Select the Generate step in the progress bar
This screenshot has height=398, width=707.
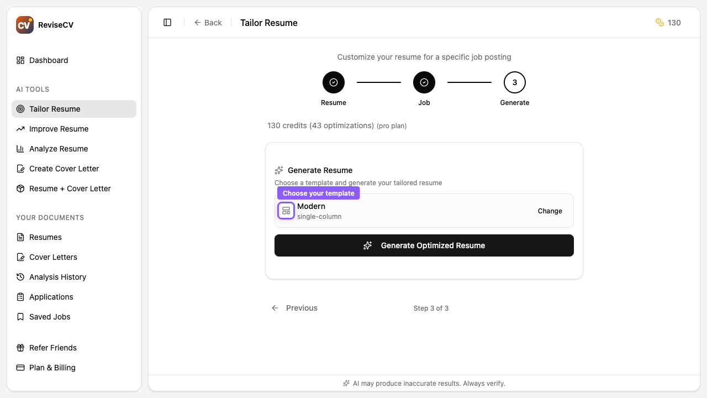point(515,82)
